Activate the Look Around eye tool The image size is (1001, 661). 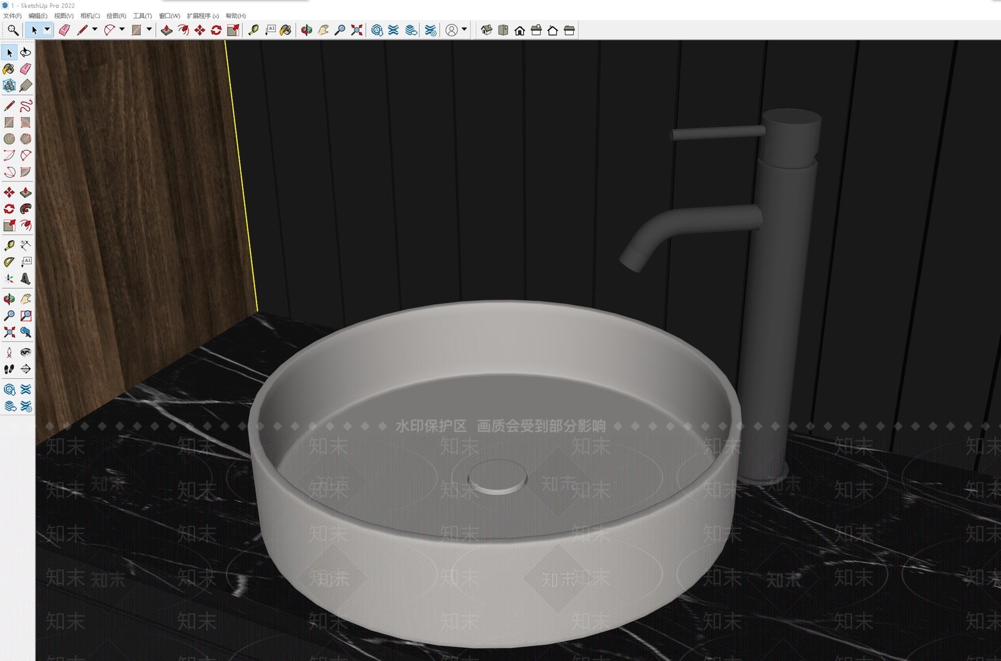click(x=26, y=353)
